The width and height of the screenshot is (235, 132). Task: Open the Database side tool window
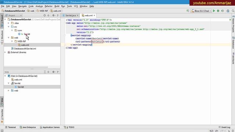(x=233, y=43)
